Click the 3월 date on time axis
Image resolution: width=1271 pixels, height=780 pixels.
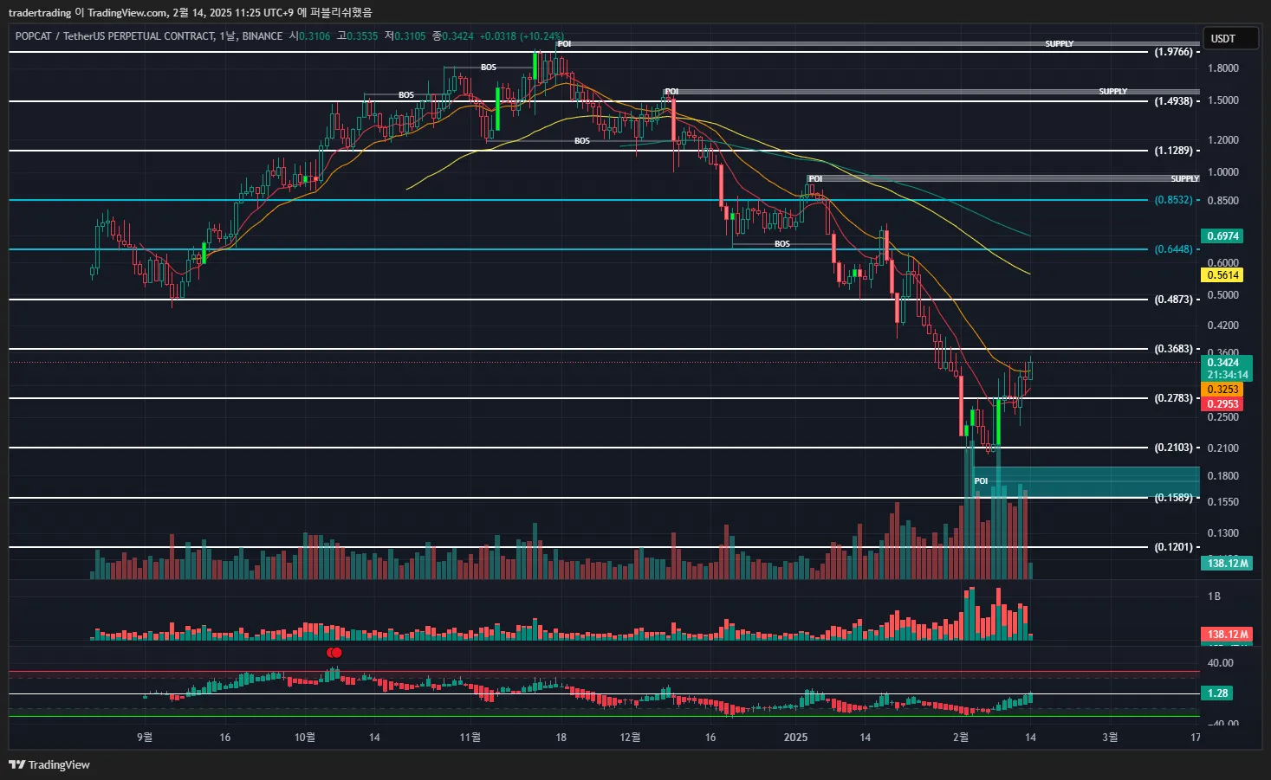click(x=1110, y=738)
